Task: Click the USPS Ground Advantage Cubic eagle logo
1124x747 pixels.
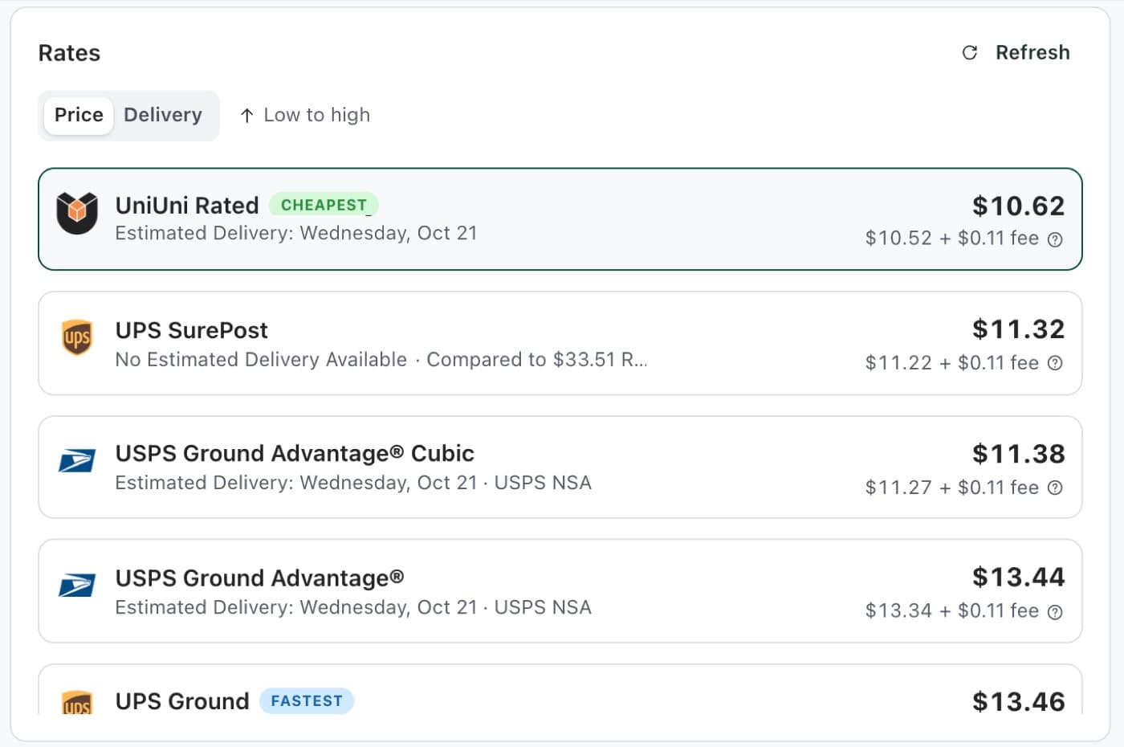Action: [77, 461]
